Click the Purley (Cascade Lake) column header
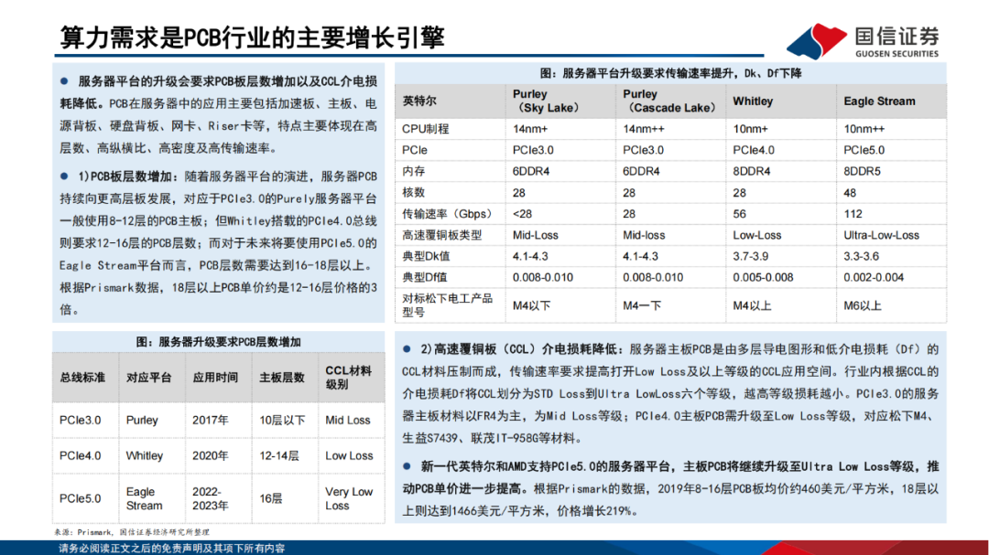 click(x=669, y=101)
